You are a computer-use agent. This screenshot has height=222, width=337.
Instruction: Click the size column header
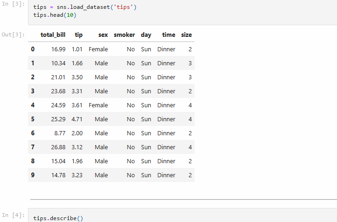(x=186, y=35)
